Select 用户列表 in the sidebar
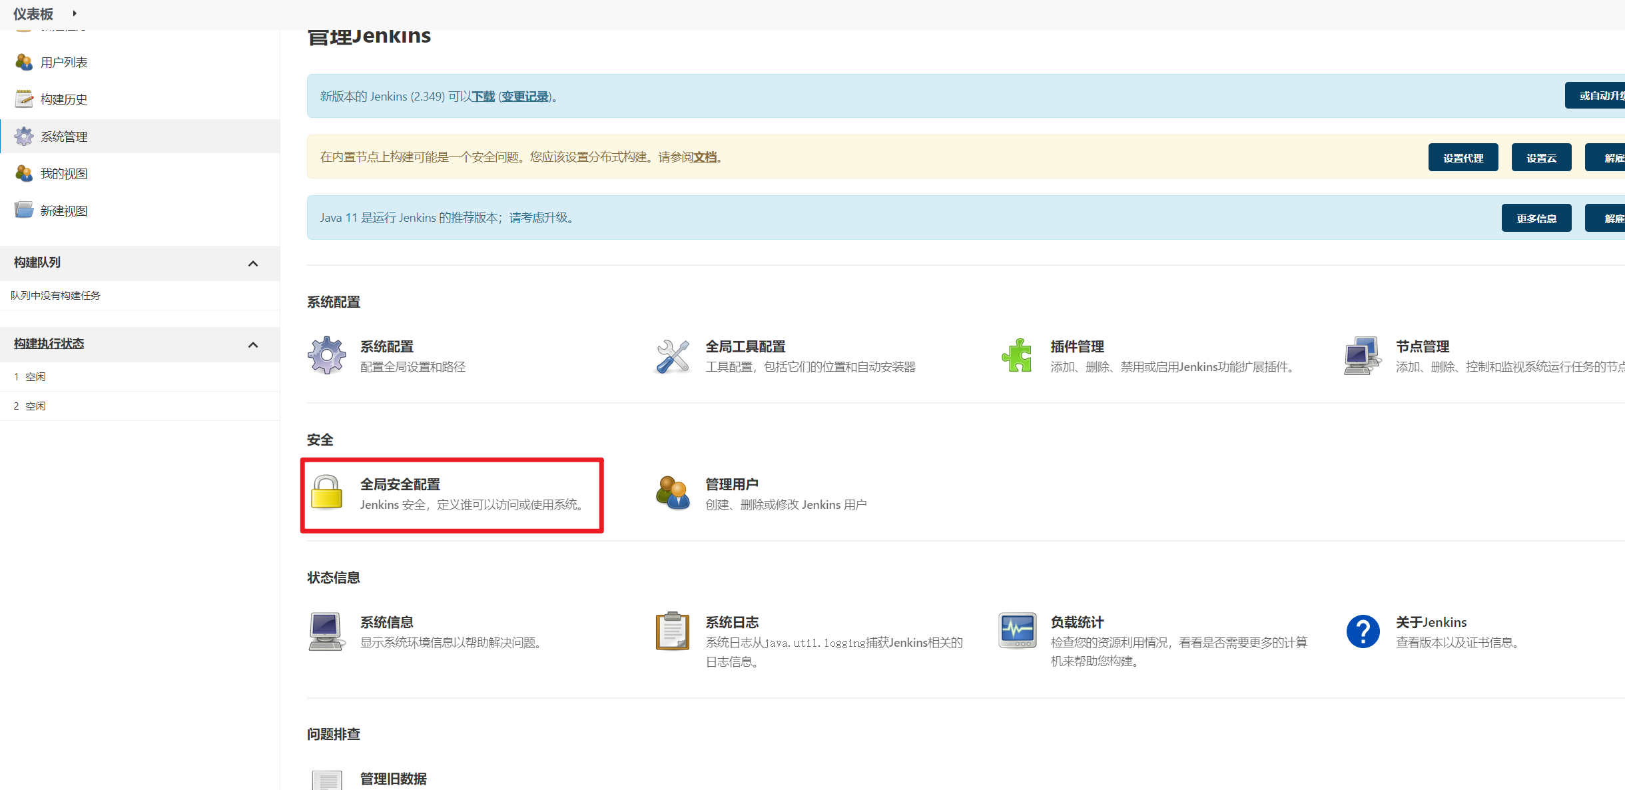The width and height of the screenshot is (1625, 790). [x=64, y=62]
